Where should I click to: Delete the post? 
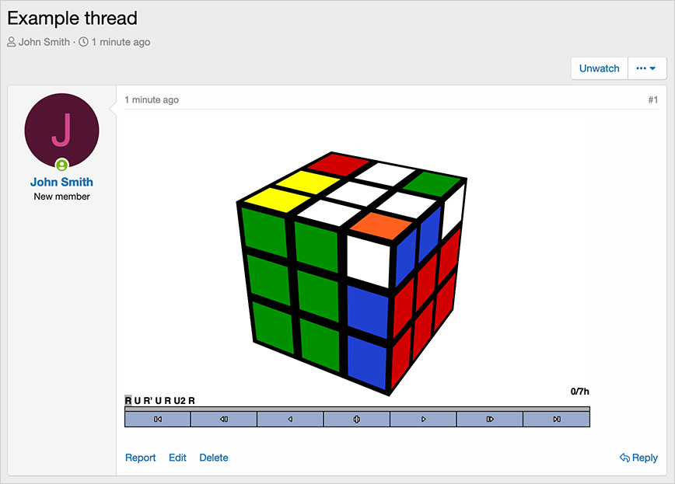pyautogui.click(x=213, y=458)
